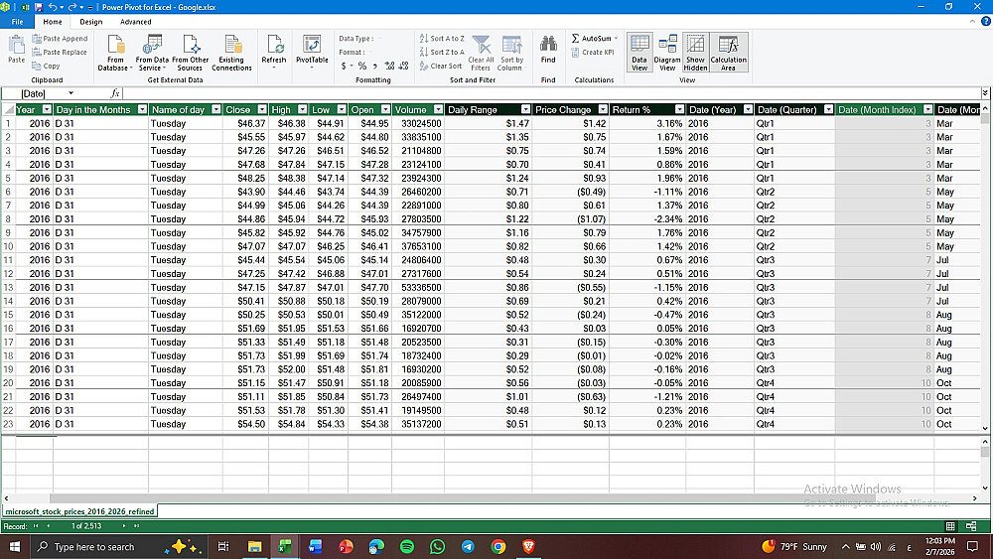Open the Close column filter dropdown
The height and width of the screenshot is (559, 993).
tap(262, 109)
